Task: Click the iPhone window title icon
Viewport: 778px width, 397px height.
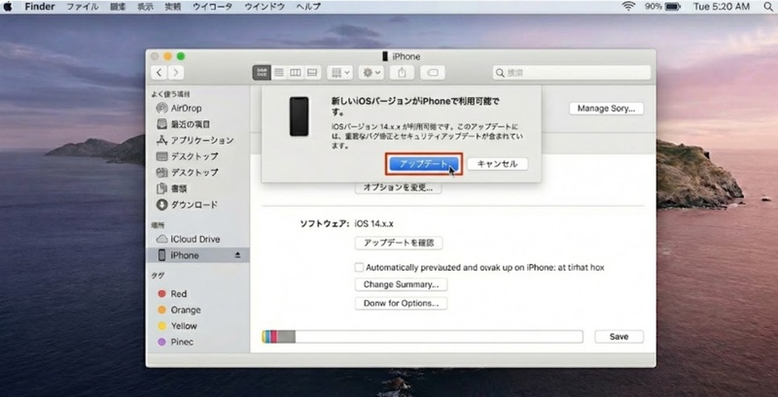Action: tap(385, 56)
